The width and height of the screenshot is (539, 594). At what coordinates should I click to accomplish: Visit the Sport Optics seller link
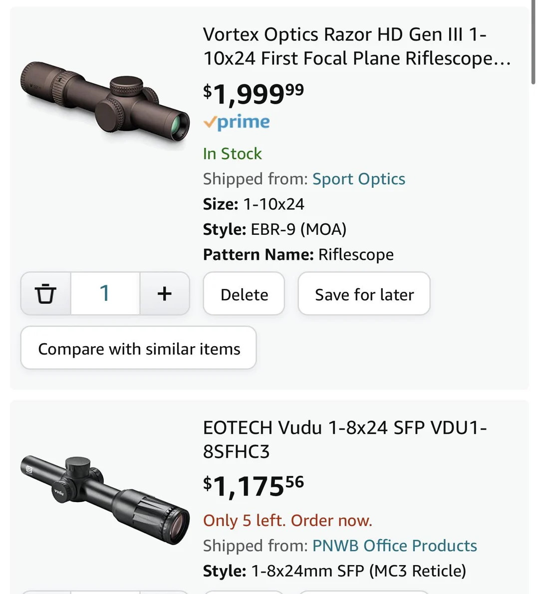[358, 179]
